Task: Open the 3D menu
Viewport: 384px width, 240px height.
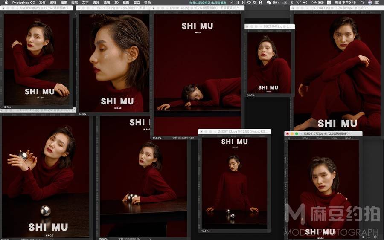Action: [x=116, y=3]
